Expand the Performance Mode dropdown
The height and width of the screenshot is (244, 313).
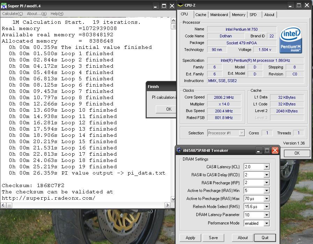coord(267,223)
